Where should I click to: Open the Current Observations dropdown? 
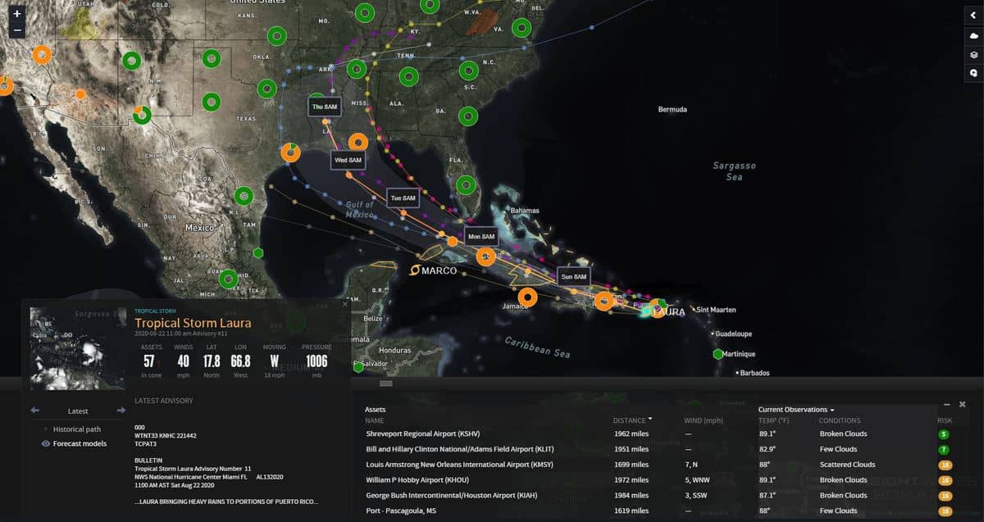click(796, 410)
